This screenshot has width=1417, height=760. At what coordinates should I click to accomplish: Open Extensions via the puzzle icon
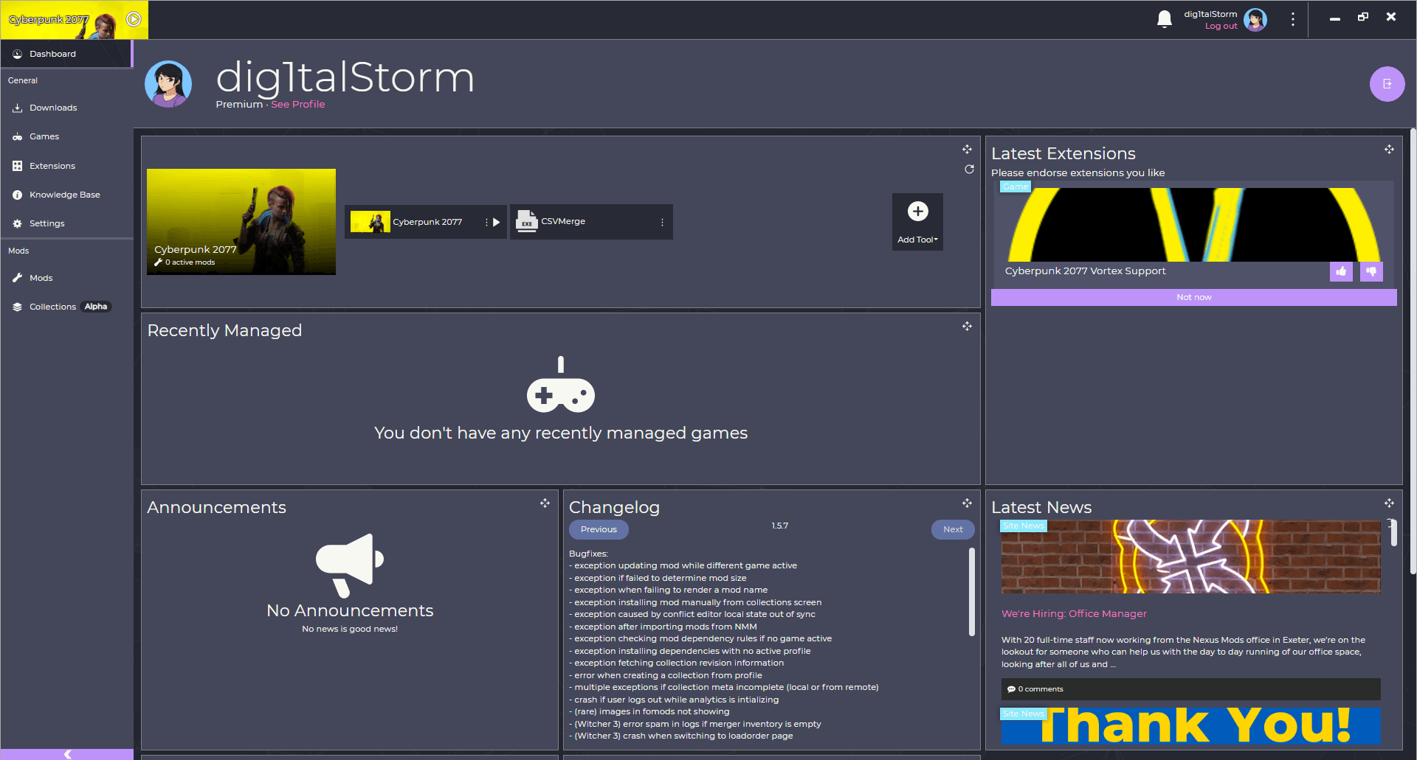click(51, 166)
